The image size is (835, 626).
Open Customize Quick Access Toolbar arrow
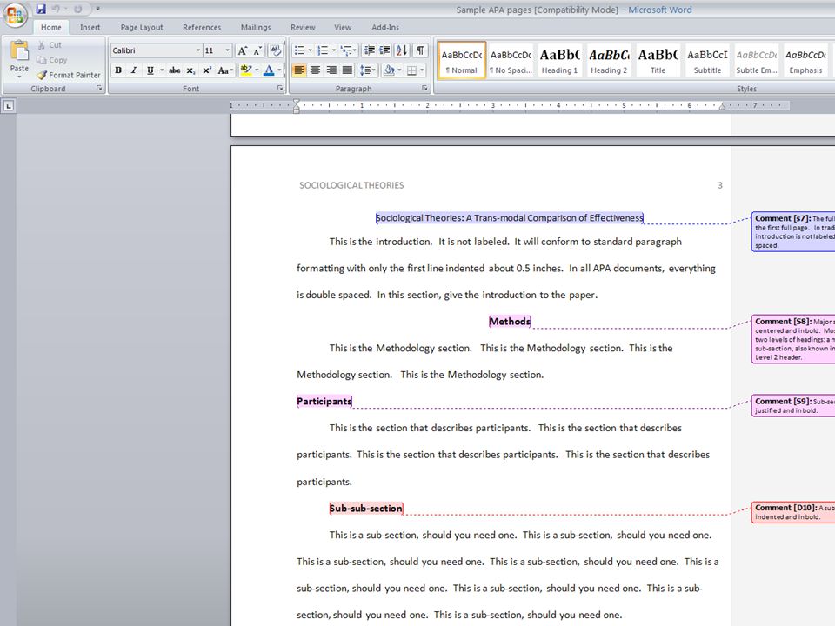97,9
